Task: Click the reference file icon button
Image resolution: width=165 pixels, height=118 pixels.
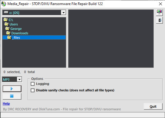Action: click(159, 20)
